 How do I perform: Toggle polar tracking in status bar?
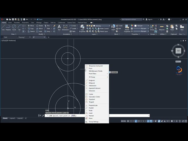[x=139, y=121]
